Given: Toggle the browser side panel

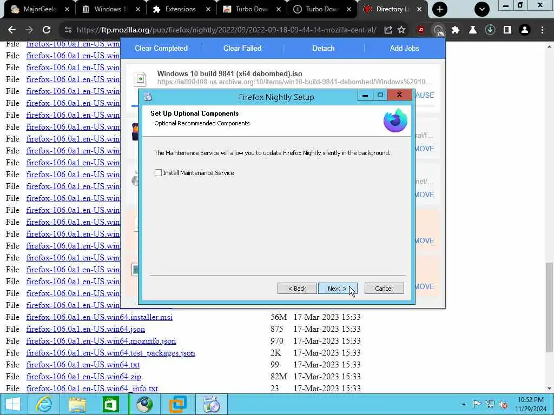Looking at the screenshot, I should (507, 30).
